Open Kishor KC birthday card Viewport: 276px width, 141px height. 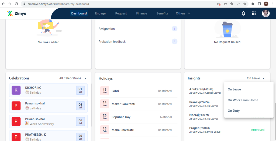pos(48,90)
